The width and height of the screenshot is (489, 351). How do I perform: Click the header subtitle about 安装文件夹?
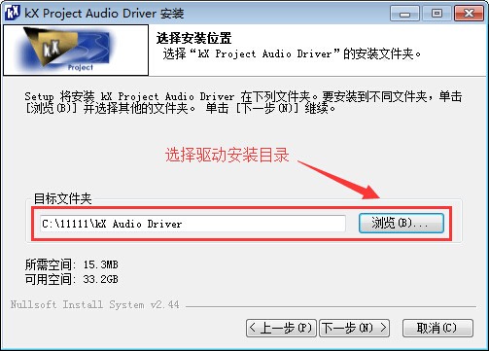point(292,53)
